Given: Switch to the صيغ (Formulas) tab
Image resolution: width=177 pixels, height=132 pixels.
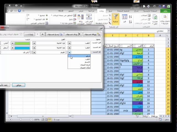Looking at the screenshot, I should pos(110,11).
